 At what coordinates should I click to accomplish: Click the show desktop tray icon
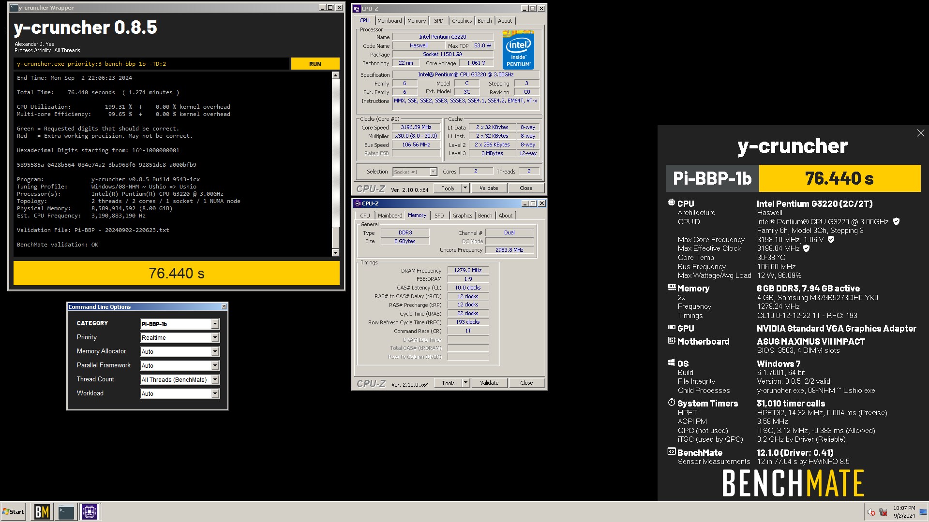click(x=923, y=512)
